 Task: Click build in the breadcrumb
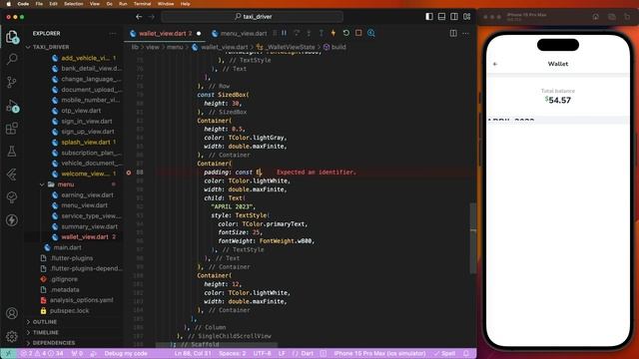(x=338, y=47)
